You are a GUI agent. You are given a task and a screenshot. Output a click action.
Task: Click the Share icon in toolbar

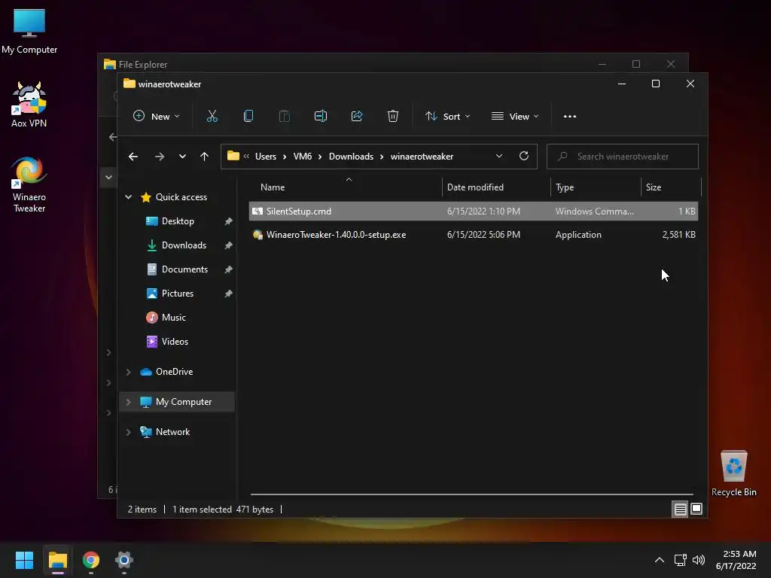(x=356, y=117)
